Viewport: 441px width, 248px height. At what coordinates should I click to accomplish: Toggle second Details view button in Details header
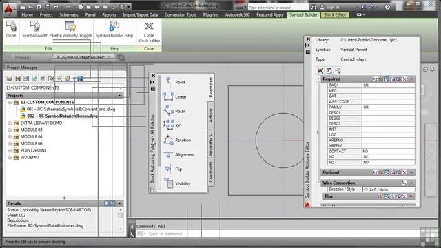point(113,203)
